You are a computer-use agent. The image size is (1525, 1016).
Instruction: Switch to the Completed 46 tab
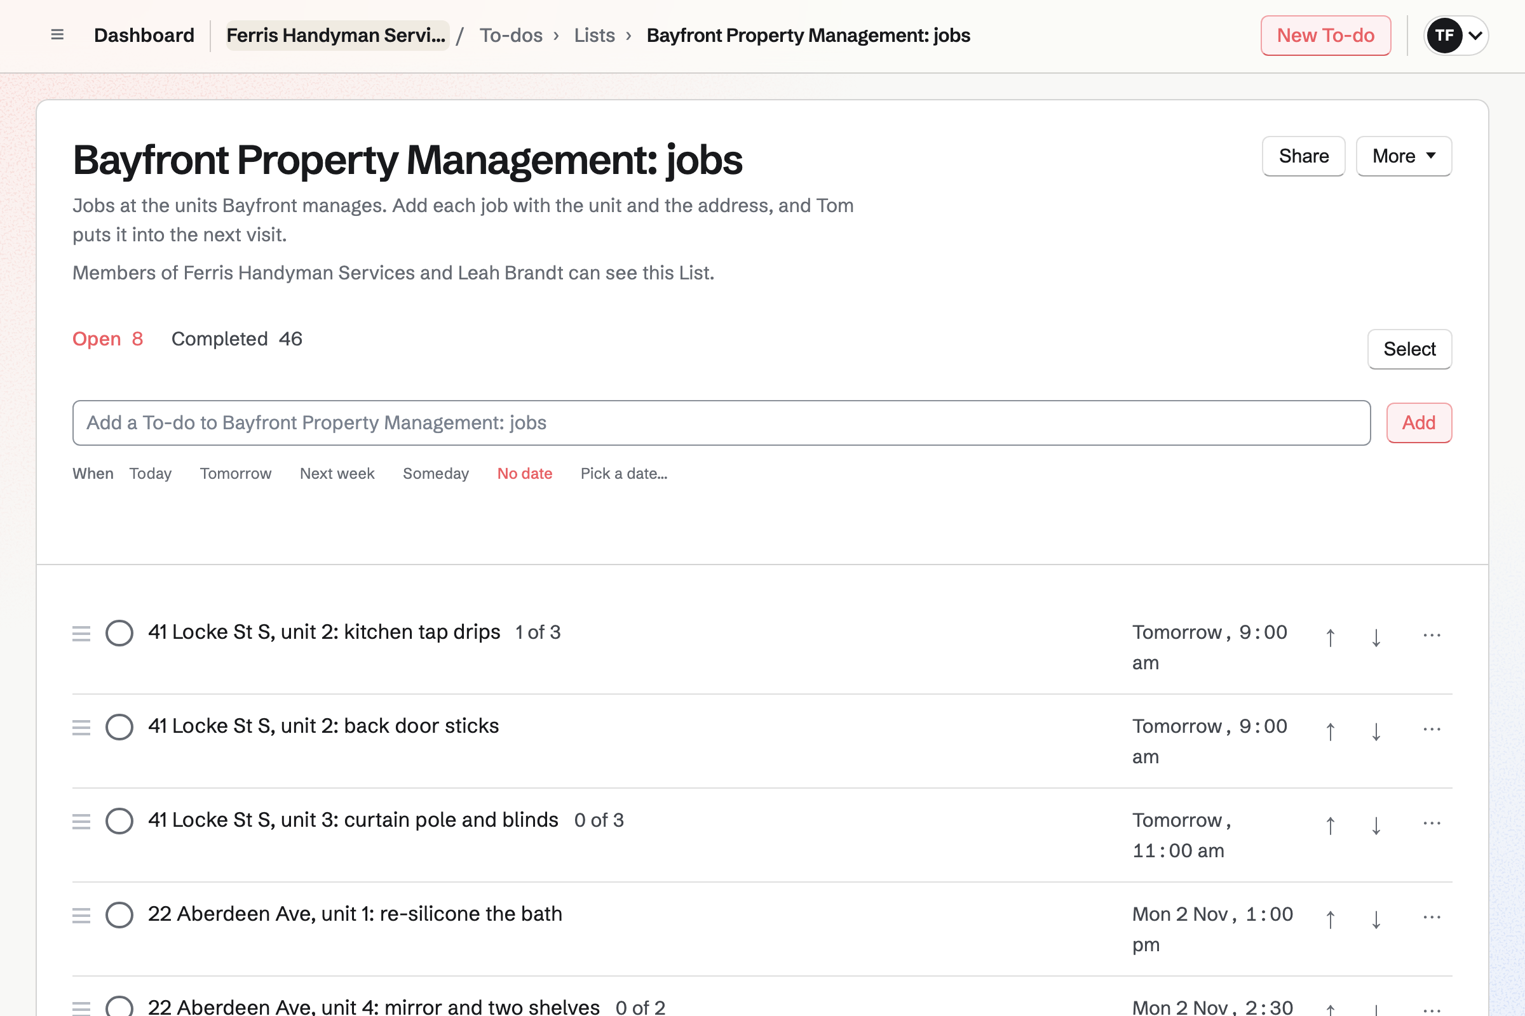click(x=236, y=339)
